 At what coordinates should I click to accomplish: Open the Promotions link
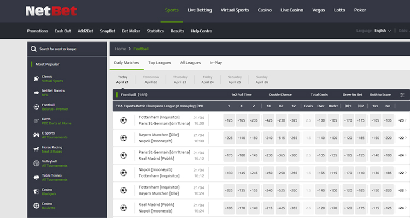click(x=37, y=31)
